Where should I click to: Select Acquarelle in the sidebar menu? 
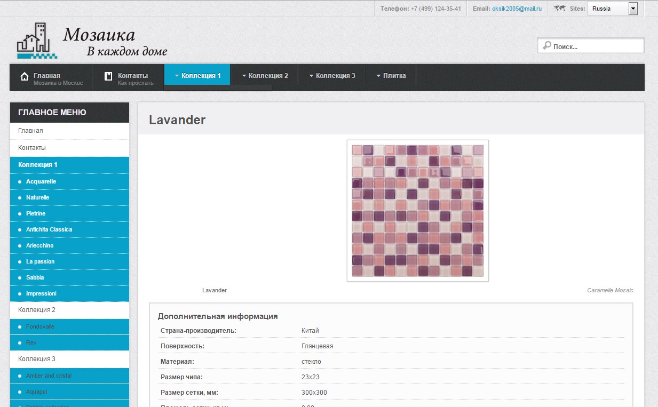(41, 182)
